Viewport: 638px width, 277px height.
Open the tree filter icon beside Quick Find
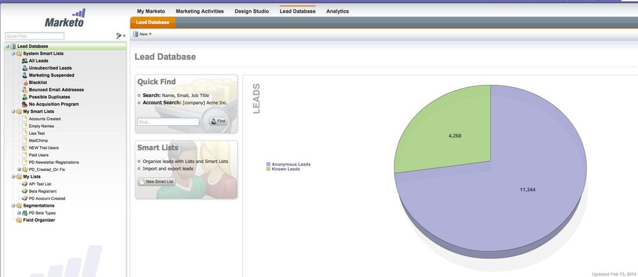click(118, 36)
